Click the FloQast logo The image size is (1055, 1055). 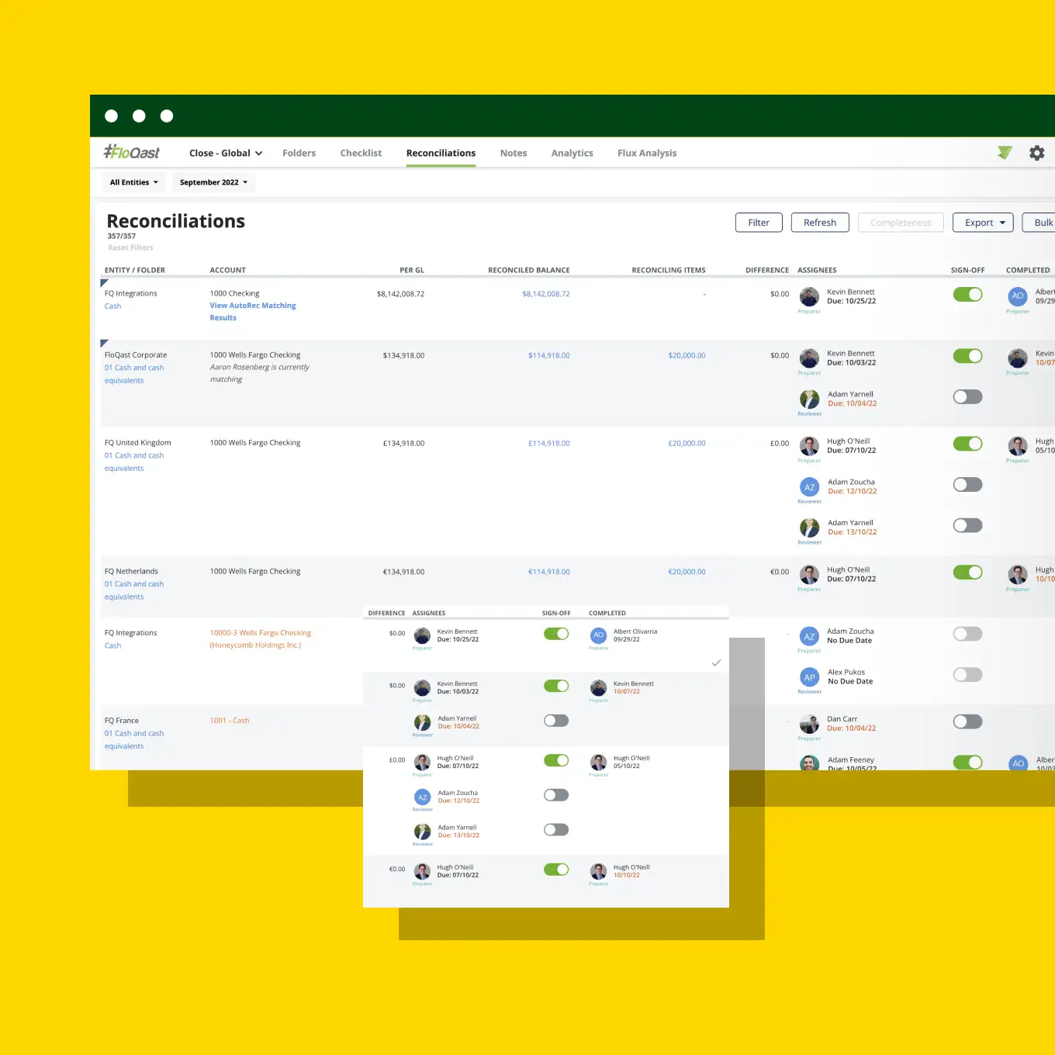coord(132,152)
